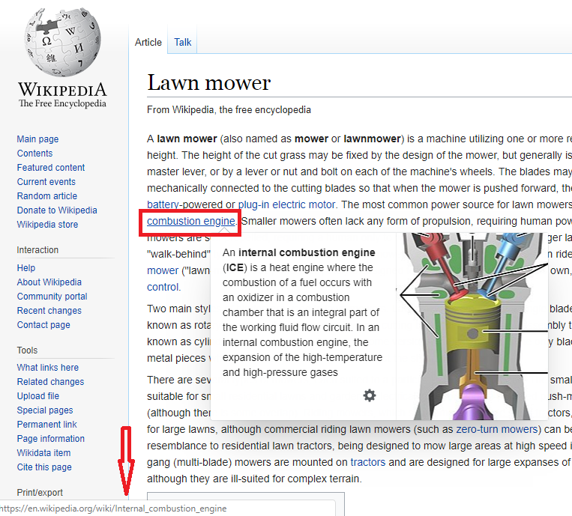Viewport: 572px width, 516px height.
Task: Open Featured content in sidebar
Action: coord(51,168)
